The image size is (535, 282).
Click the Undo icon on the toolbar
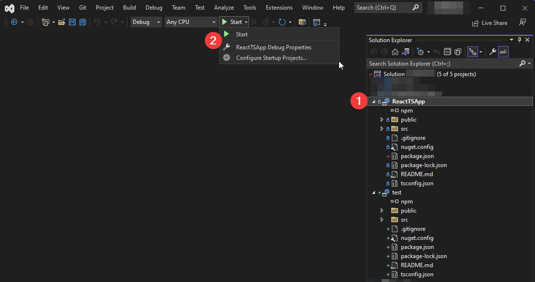tap(98, 22)
